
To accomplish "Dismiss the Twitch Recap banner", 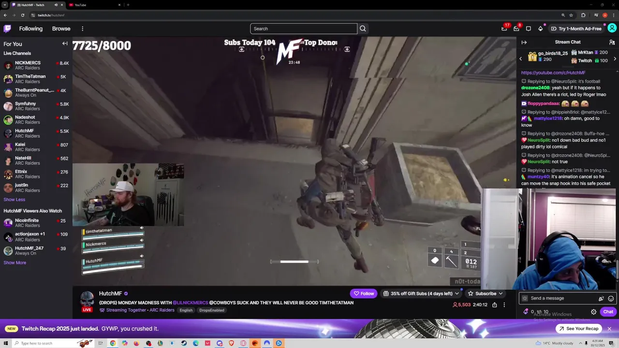I will coord(609,329).
